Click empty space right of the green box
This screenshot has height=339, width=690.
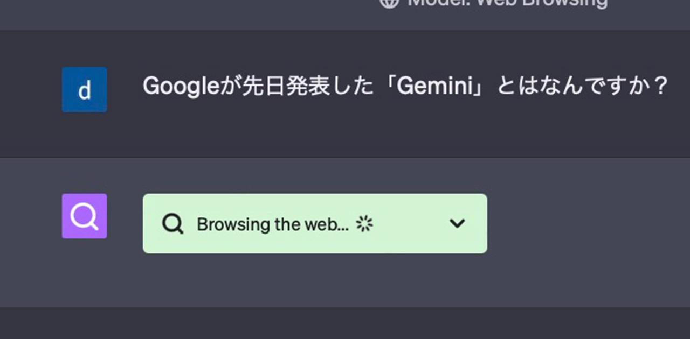588,223
